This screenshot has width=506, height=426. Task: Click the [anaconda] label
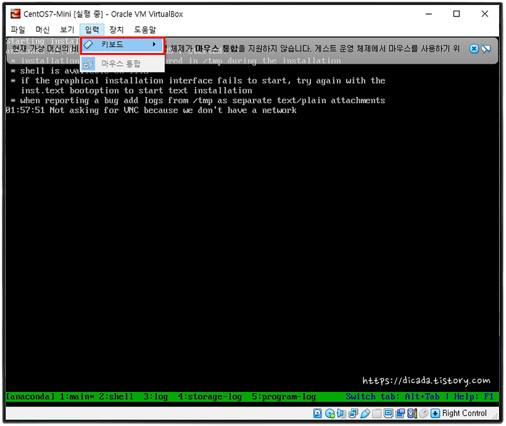[30, 396]
